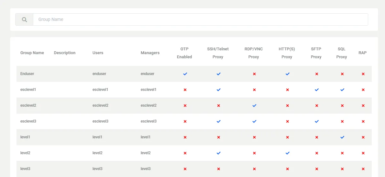Image resolution: width=385 pixels, height=177 pixels.
Task: Click Enduser OTP Enabled checkmark
Action: (x=185, y=74)
